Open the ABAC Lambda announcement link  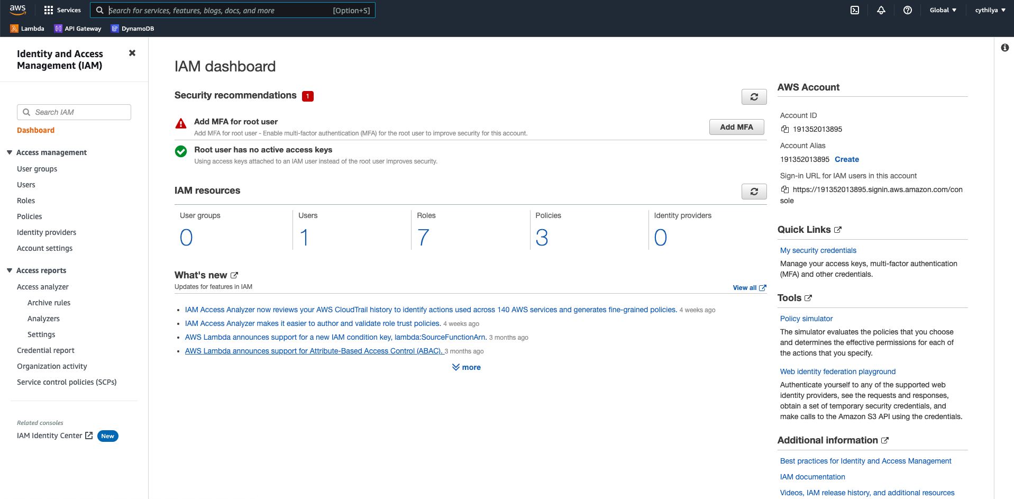pos(314,351)
